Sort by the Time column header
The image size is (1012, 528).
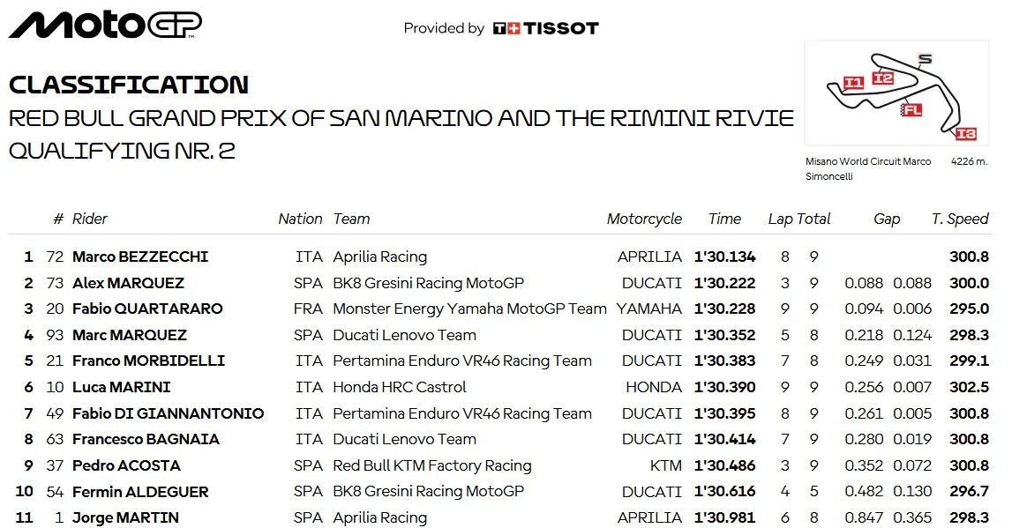tap(724, 219)
